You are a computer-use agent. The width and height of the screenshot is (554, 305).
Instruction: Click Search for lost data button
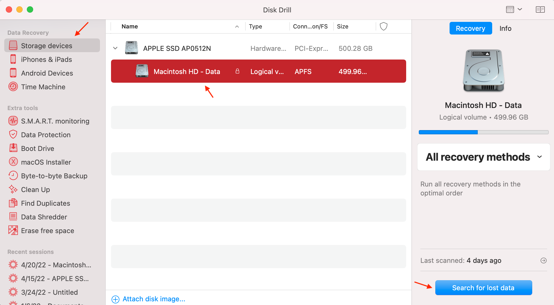point(483,288)
